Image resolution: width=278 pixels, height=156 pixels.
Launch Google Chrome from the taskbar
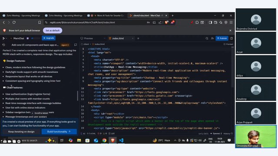click(104, 140)
